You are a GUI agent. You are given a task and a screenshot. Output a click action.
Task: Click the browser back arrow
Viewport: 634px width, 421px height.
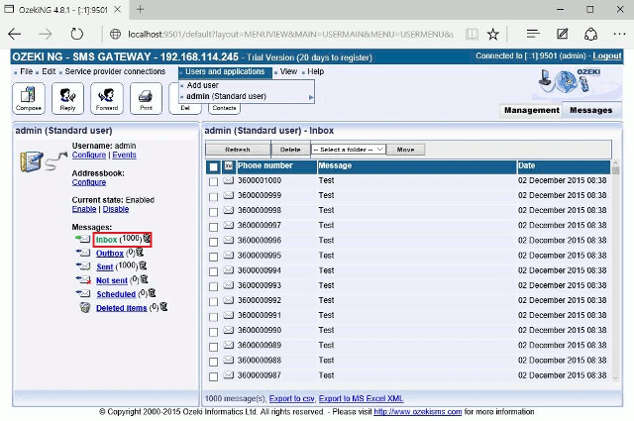pyautogui.click(x=15, y=34)
